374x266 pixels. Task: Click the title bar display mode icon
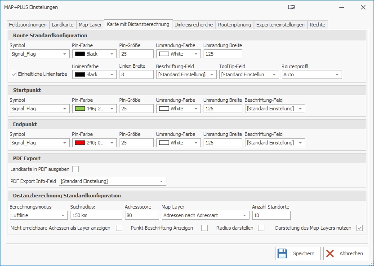(x=291, y=7)
